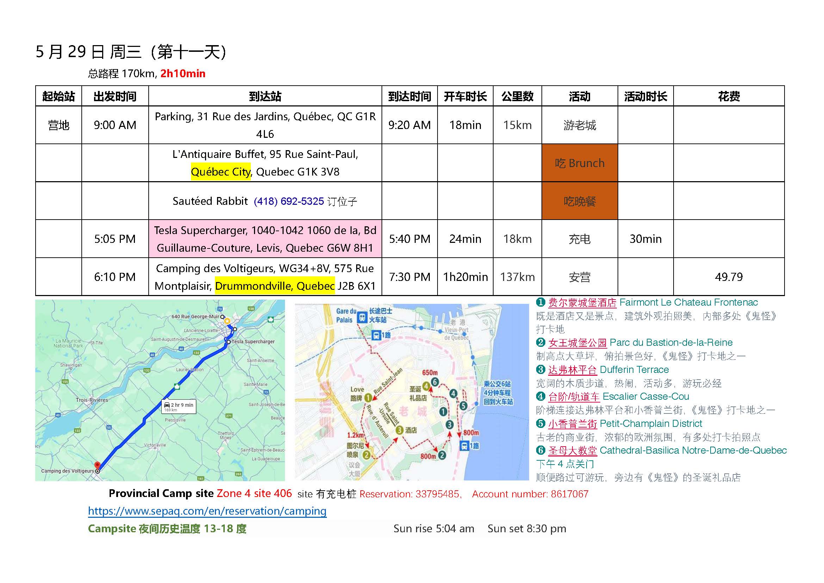Image resolution: width=824 pixels, height=583 pixels.
Task: Click the car icon in route time label
Action: 167,405
